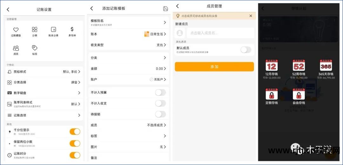Open 图片 option showing 无
The image size is (343, 165).
point(163,147)
